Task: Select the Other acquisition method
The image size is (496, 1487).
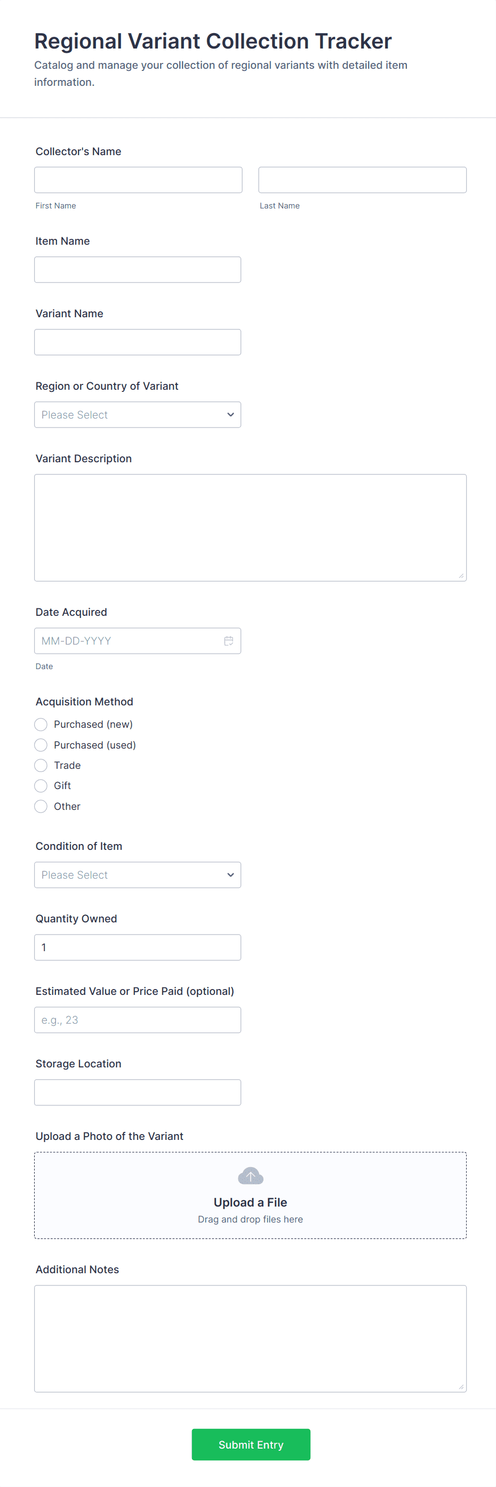Action: click(41, 807)
